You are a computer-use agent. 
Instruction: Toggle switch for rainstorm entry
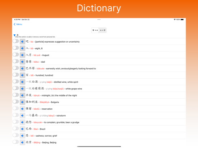pos(16,115)
